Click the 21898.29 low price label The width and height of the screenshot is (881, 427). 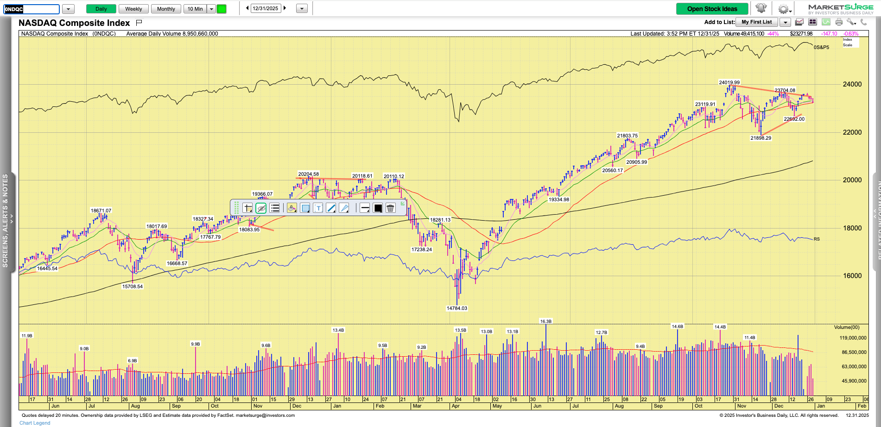(761, 138)
